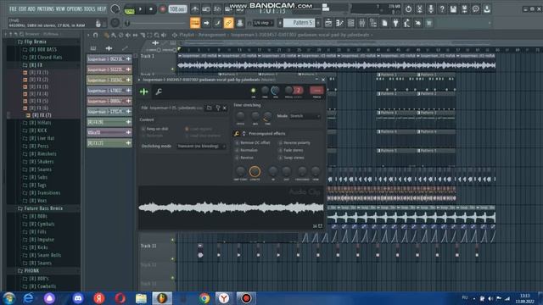Enable Reverse polarity checkbox
The image size is (543, 305).
pos(281,143)
